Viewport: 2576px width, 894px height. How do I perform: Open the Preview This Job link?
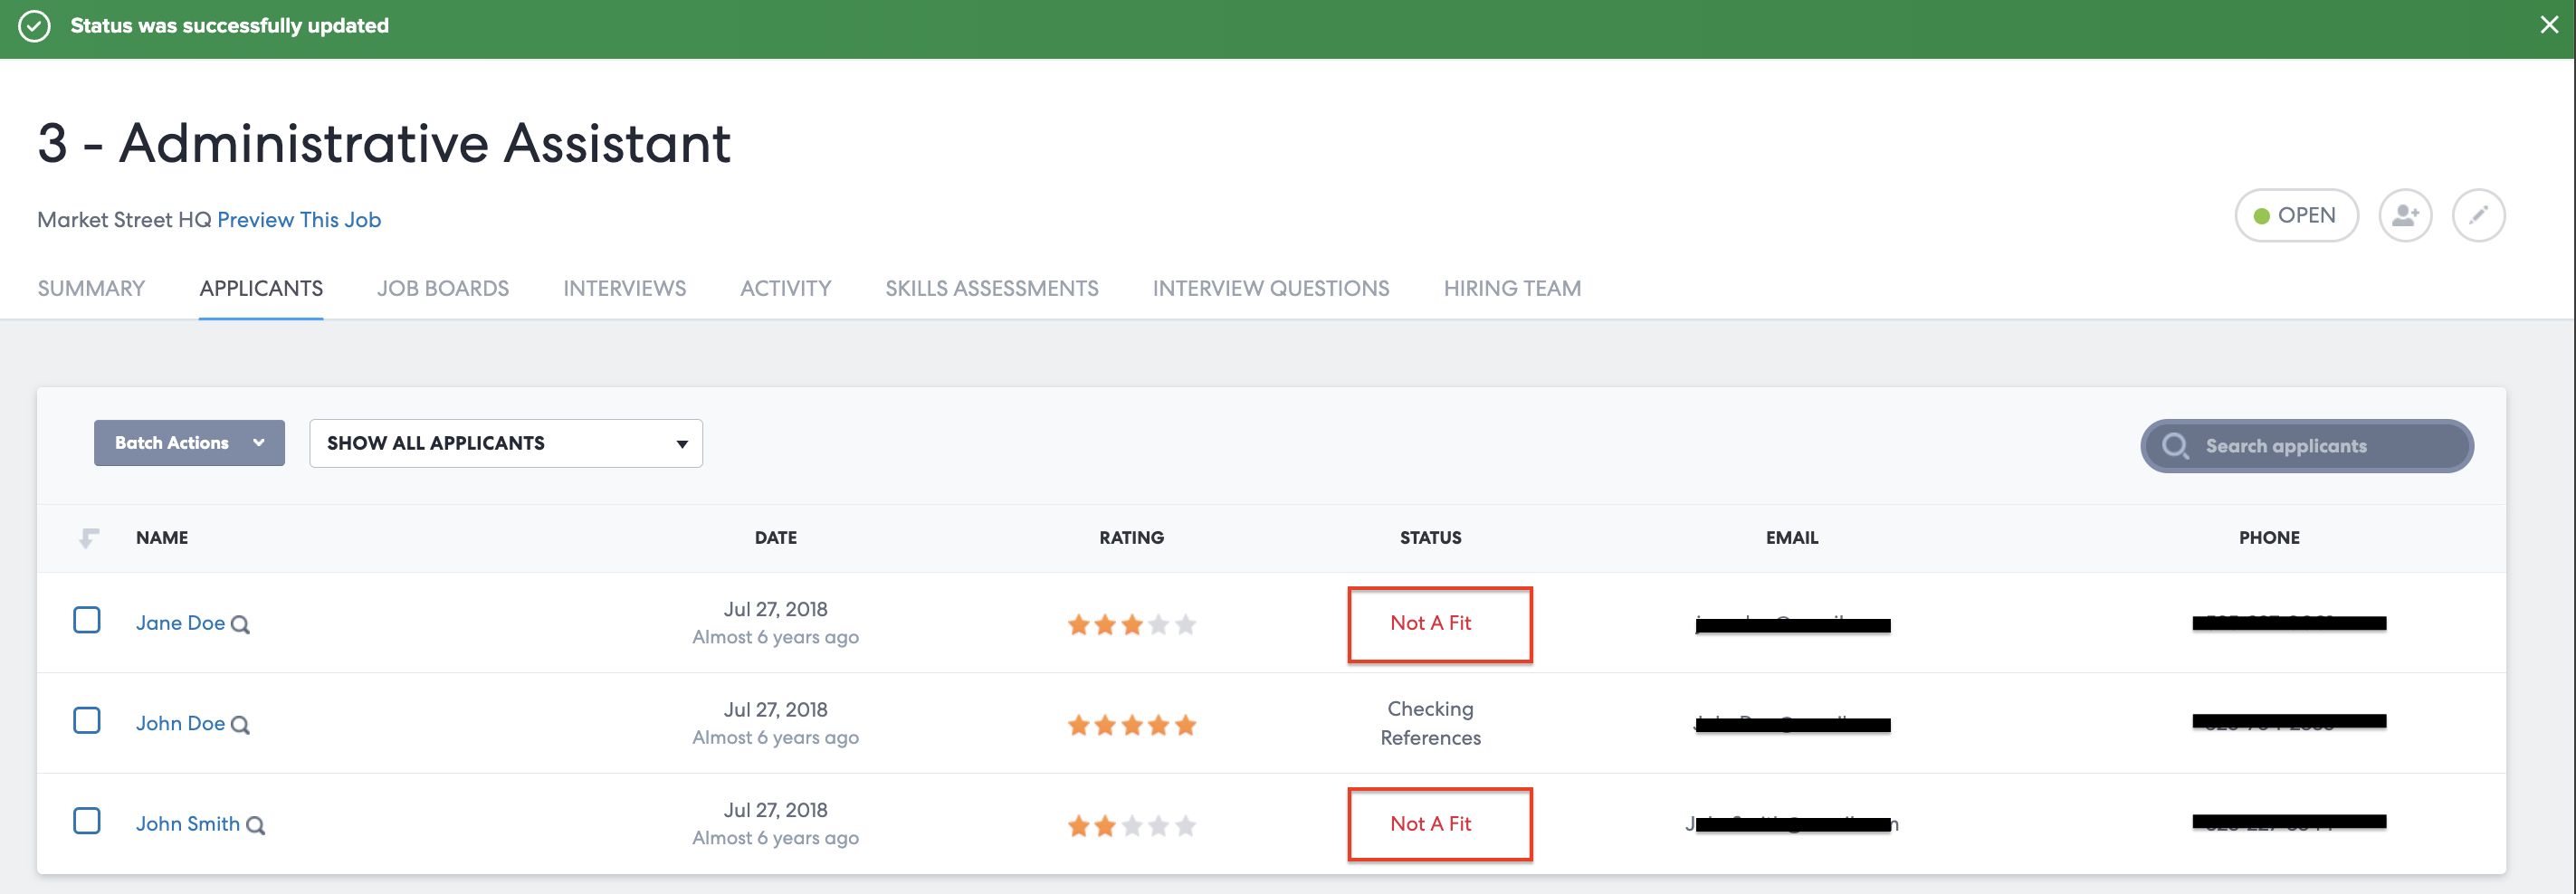click(x=299, y=220)
